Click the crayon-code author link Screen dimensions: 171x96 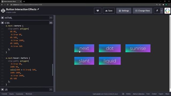tap(11, 12)
